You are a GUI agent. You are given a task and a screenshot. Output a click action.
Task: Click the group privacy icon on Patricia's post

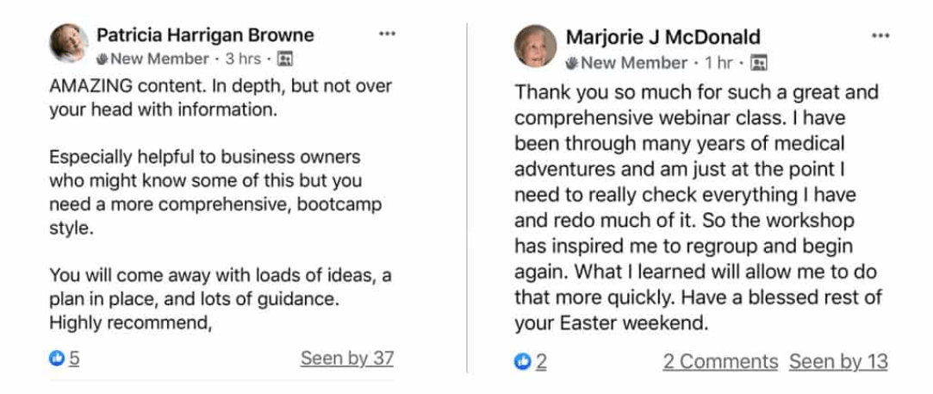pos(286,59)
